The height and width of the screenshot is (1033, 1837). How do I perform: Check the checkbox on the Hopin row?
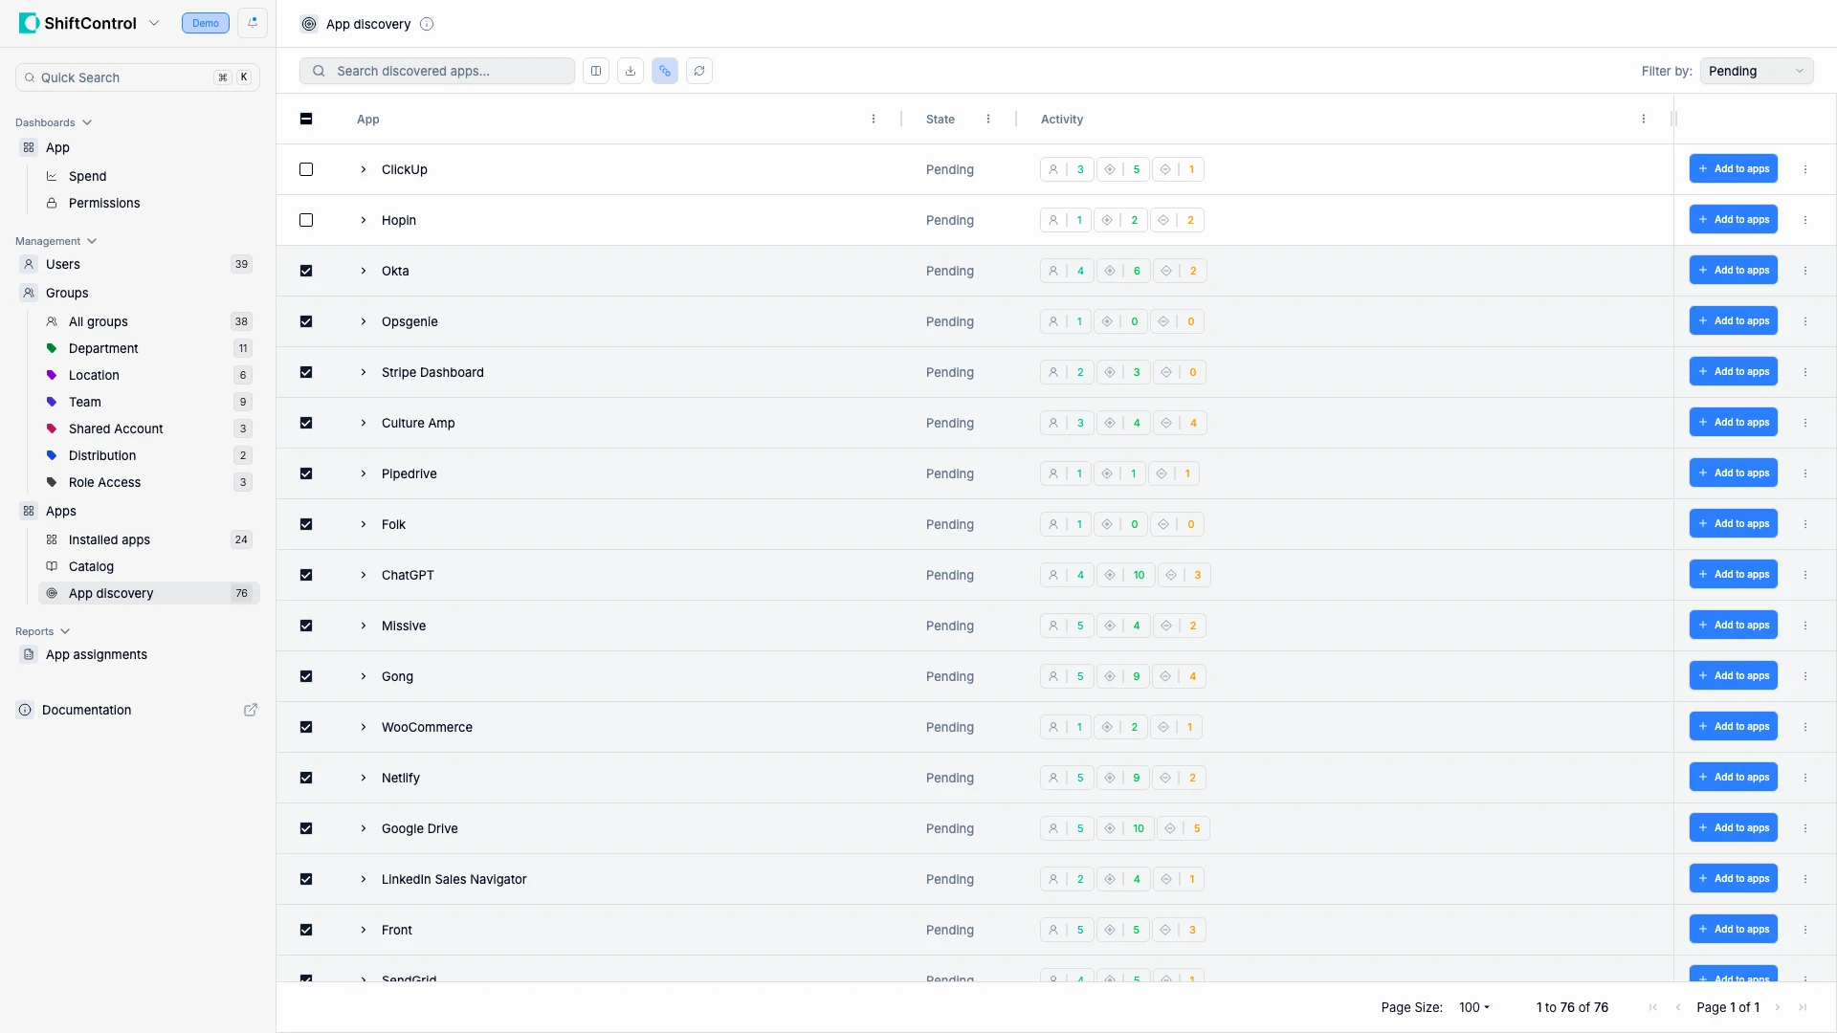306,220
